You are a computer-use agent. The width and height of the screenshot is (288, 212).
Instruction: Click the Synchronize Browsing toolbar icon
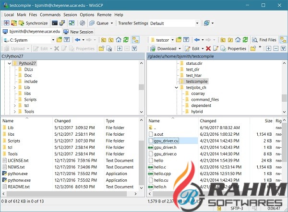point(72,23)
